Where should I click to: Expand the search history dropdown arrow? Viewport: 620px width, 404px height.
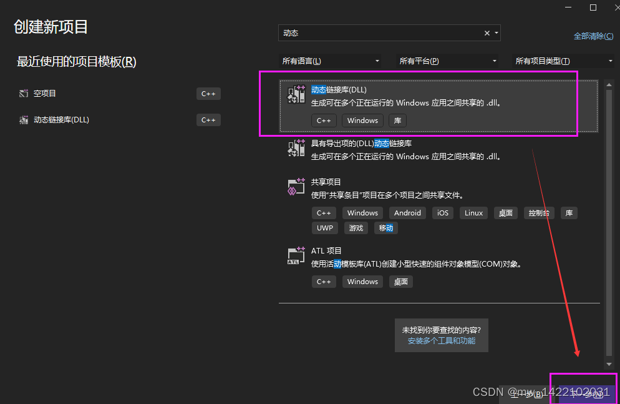pos(496,32)
